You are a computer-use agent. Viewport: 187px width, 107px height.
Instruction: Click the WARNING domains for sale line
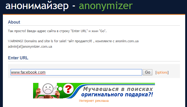click(73, 41)
